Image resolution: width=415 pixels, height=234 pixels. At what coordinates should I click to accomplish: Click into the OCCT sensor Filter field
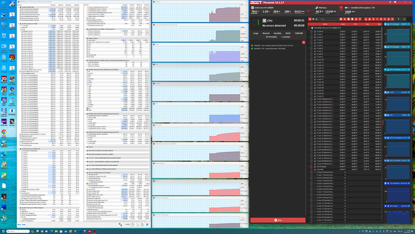pyautogui.click(x=329, y=19)
